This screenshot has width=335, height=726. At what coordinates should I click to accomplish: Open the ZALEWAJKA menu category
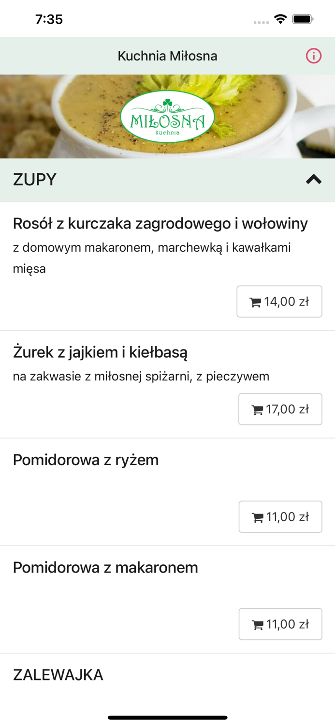click(58, 674)
